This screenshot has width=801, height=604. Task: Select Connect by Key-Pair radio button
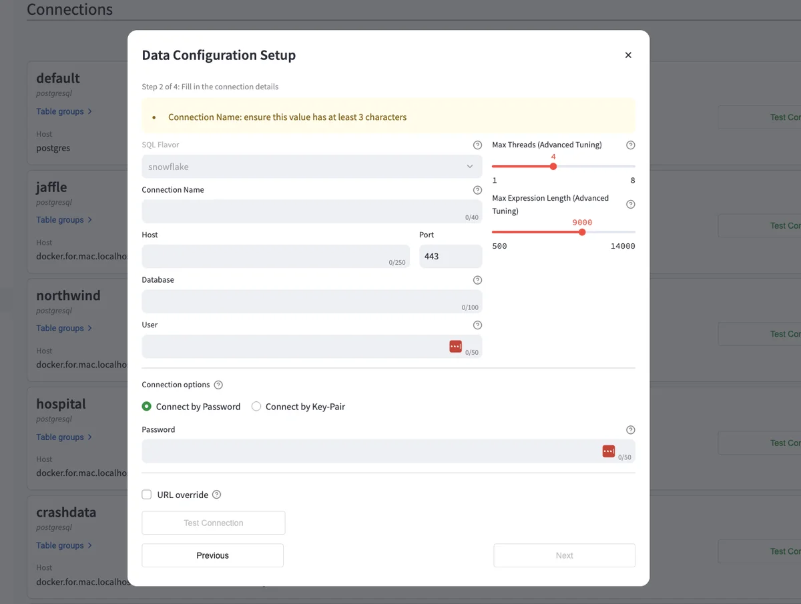(x=256, y=407)
